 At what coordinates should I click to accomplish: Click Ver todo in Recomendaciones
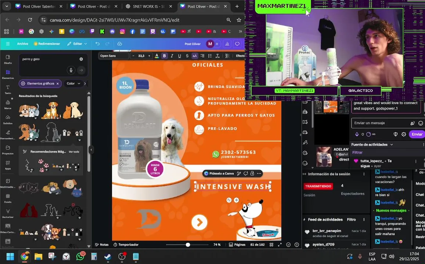point(74,152)
